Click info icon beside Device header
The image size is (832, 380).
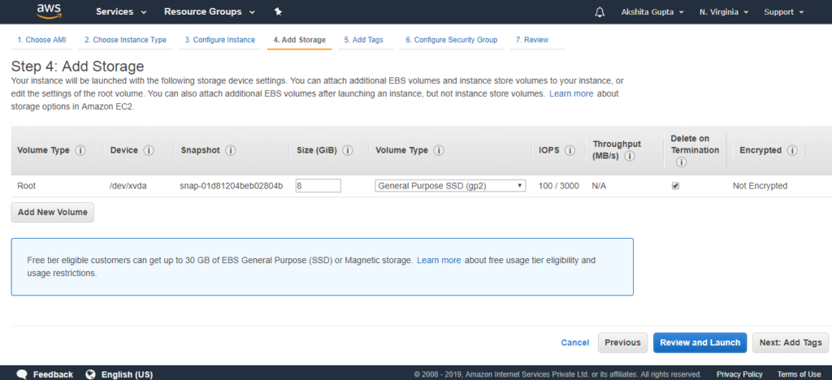coord(149,150)
